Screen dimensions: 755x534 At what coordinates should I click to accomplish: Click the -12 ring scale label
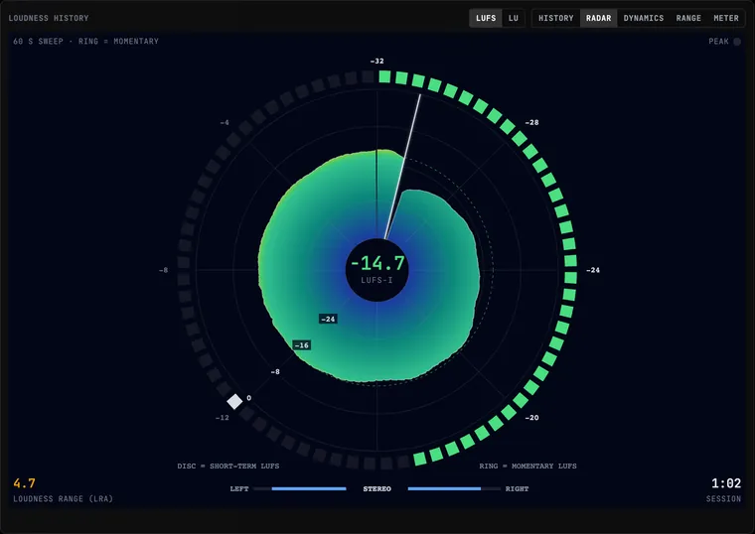pos(222,418)
